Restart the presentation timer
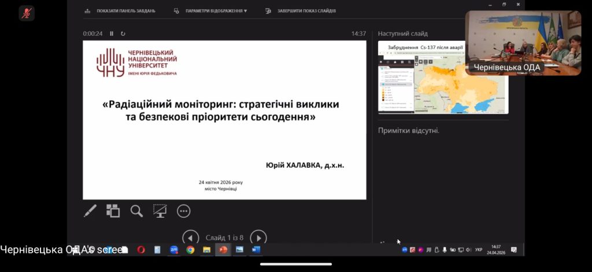This screenshot has height=272, width=592. coord(123,33)
